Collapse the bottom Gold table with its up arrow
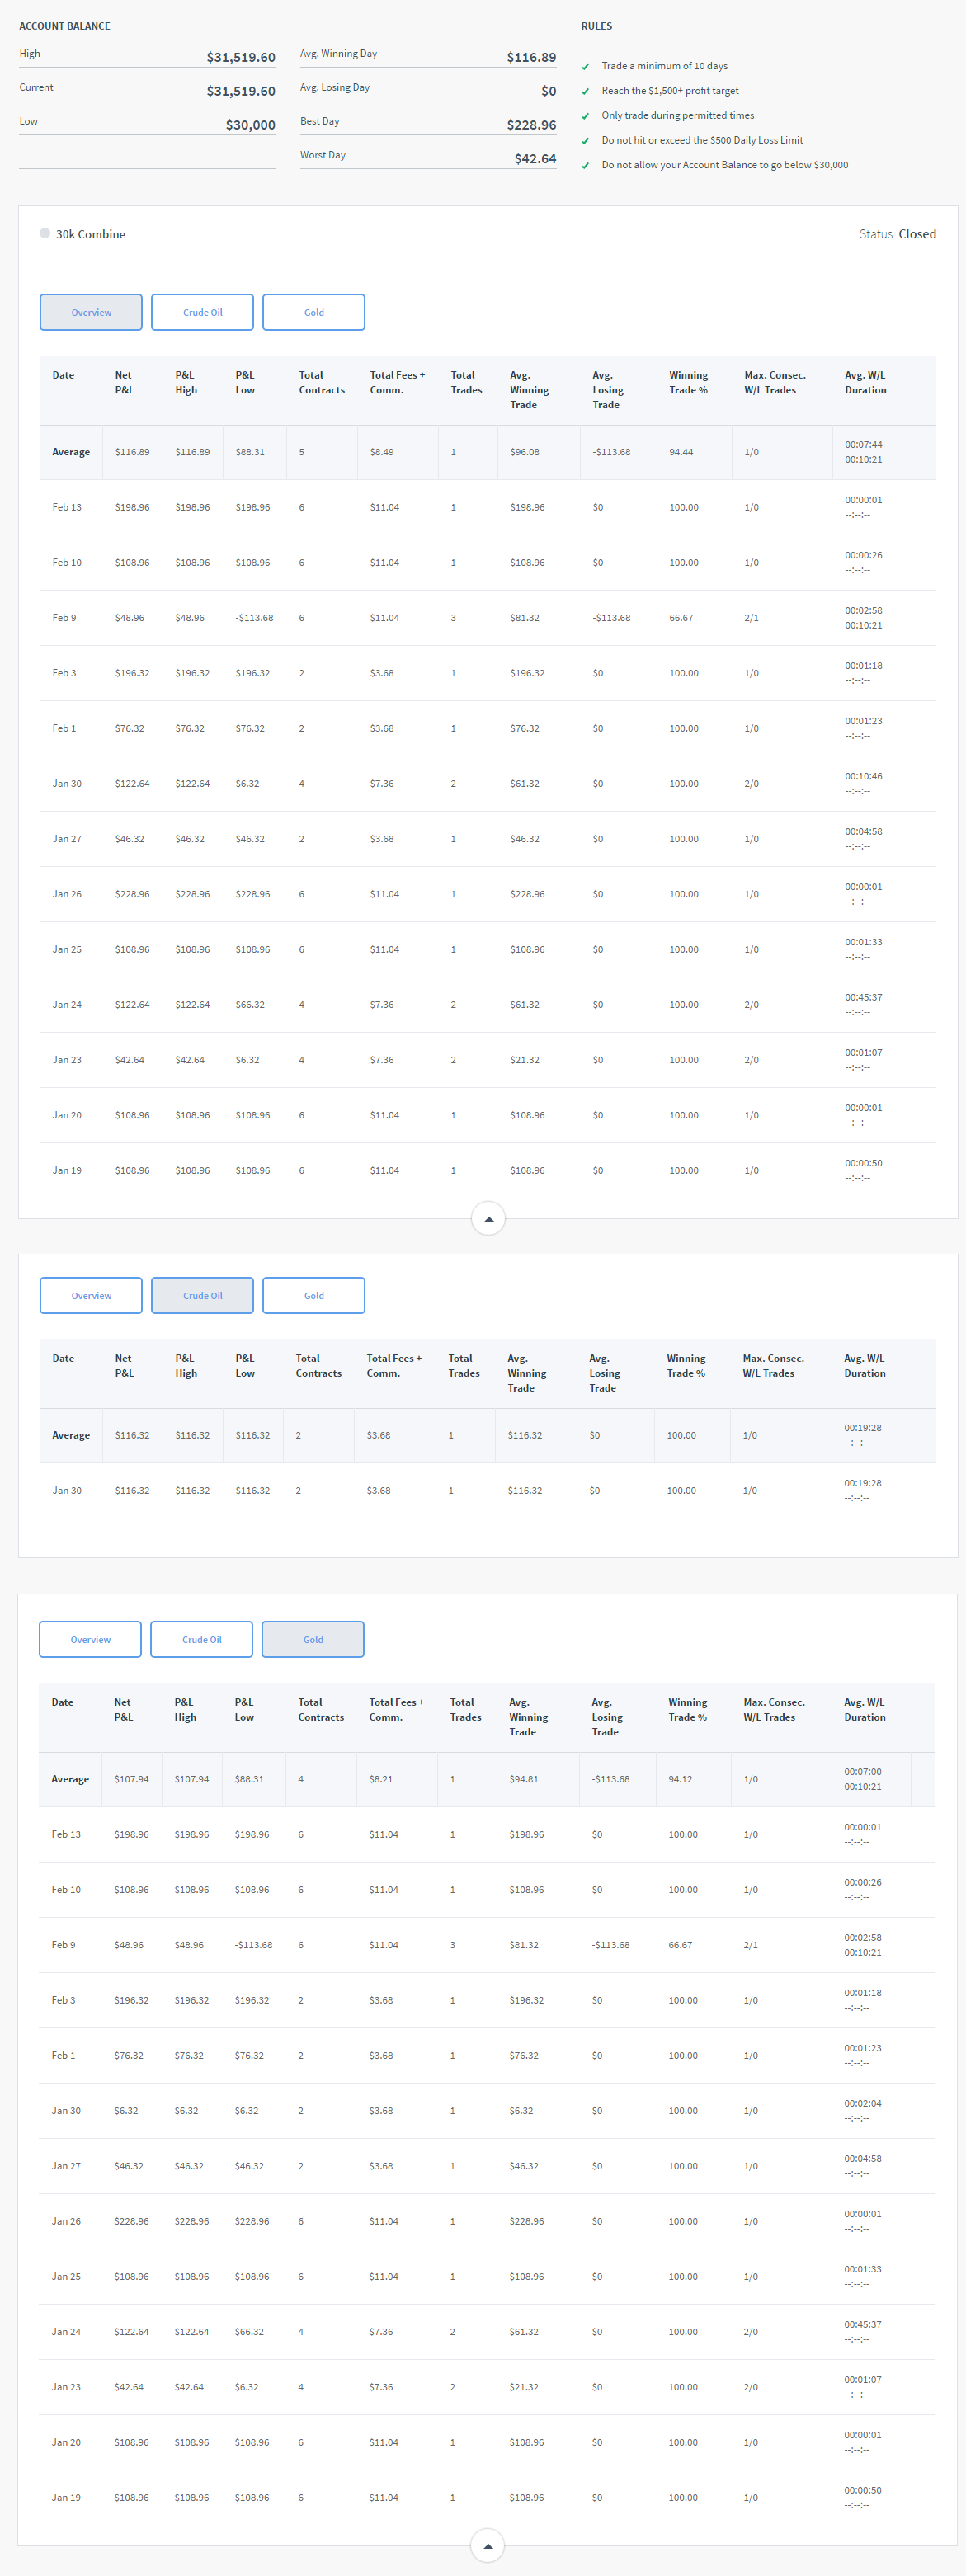The height and width of the screenshot is (2576, 966). tap(487, 2545)
